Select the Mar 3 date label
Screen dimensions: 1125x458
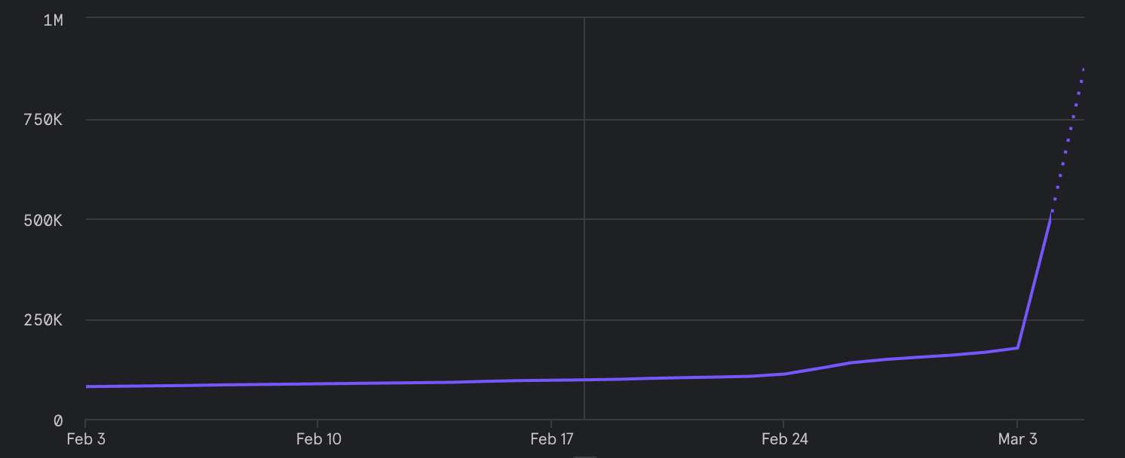[x=1017, y=439]
